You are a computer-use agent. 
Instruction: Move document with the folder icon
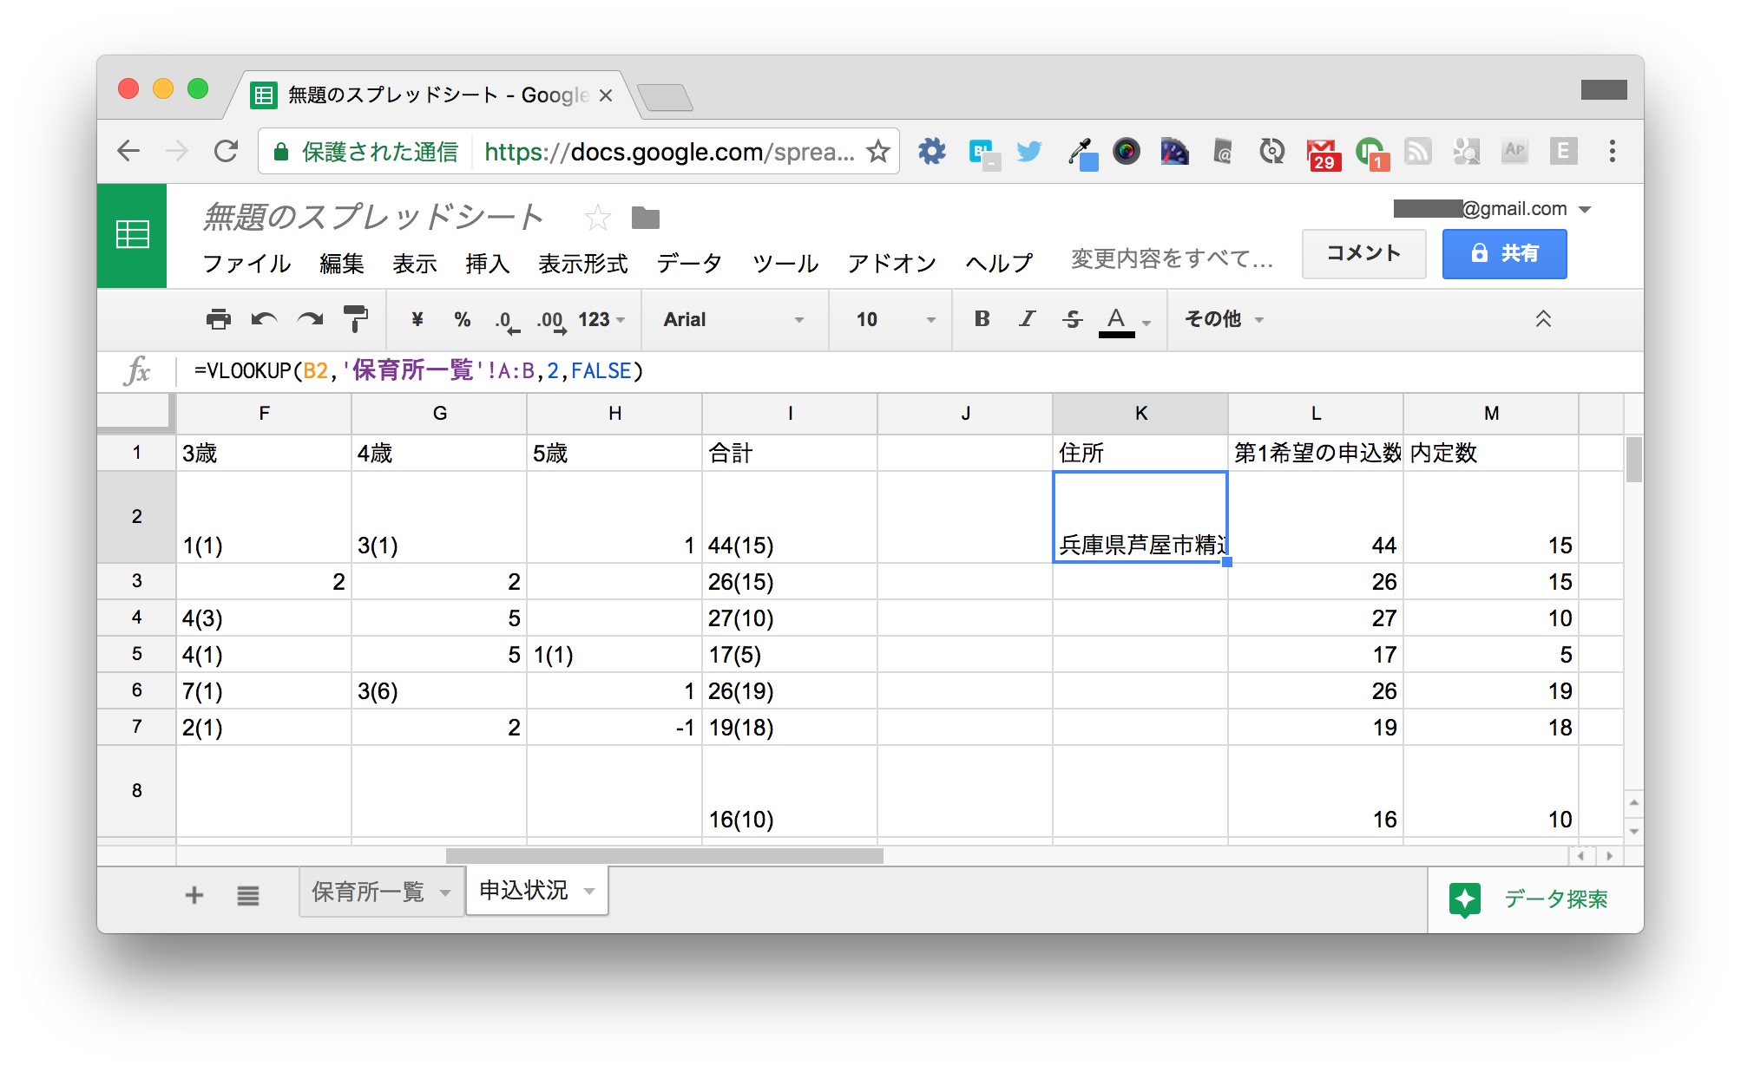[646, 217]
